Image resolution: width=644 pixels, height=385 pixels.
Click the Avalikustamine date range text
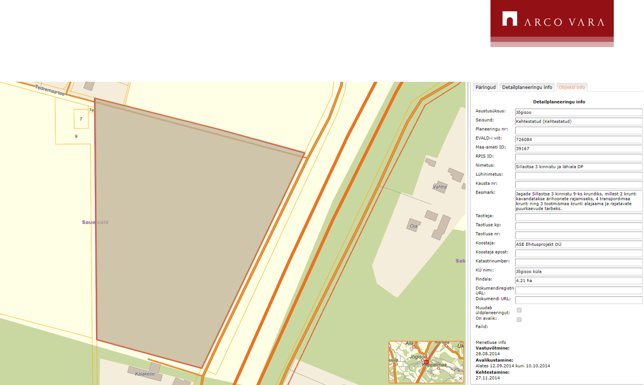tap(513, 366)
